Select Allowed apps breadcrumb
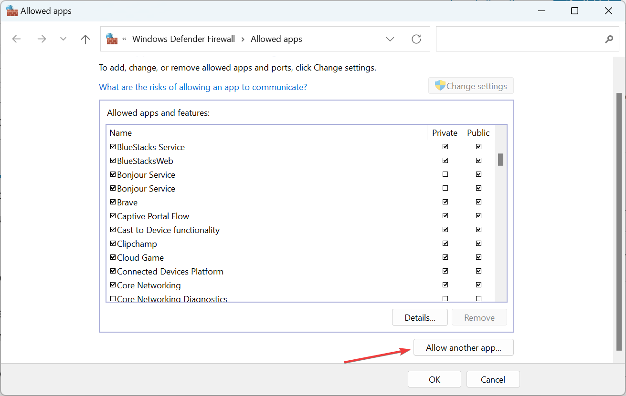 tap(276, 39)
